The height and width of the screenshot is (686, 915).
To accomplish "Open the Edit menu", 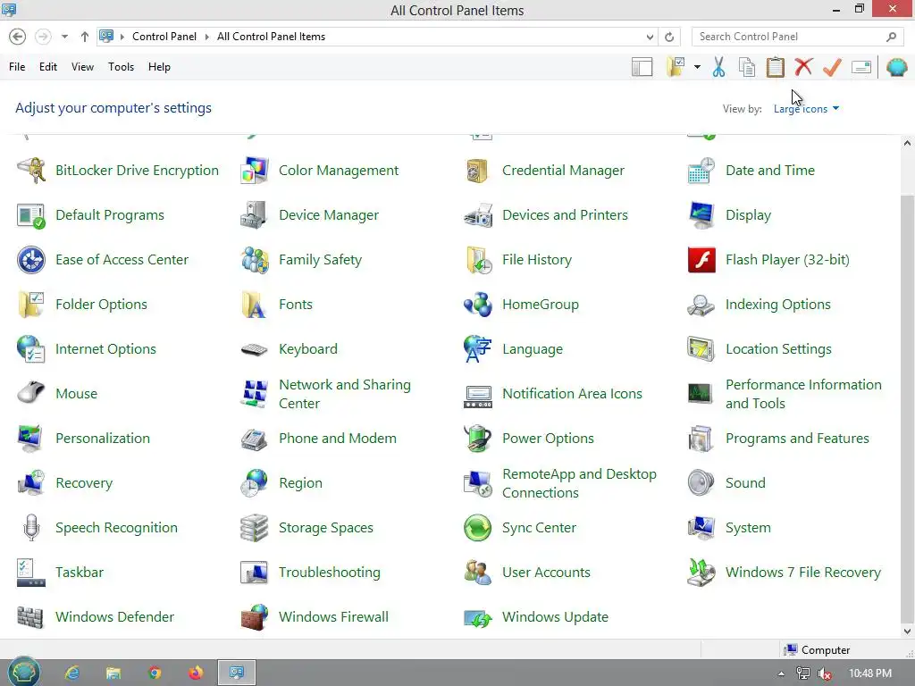I will [x=48, y=67].
